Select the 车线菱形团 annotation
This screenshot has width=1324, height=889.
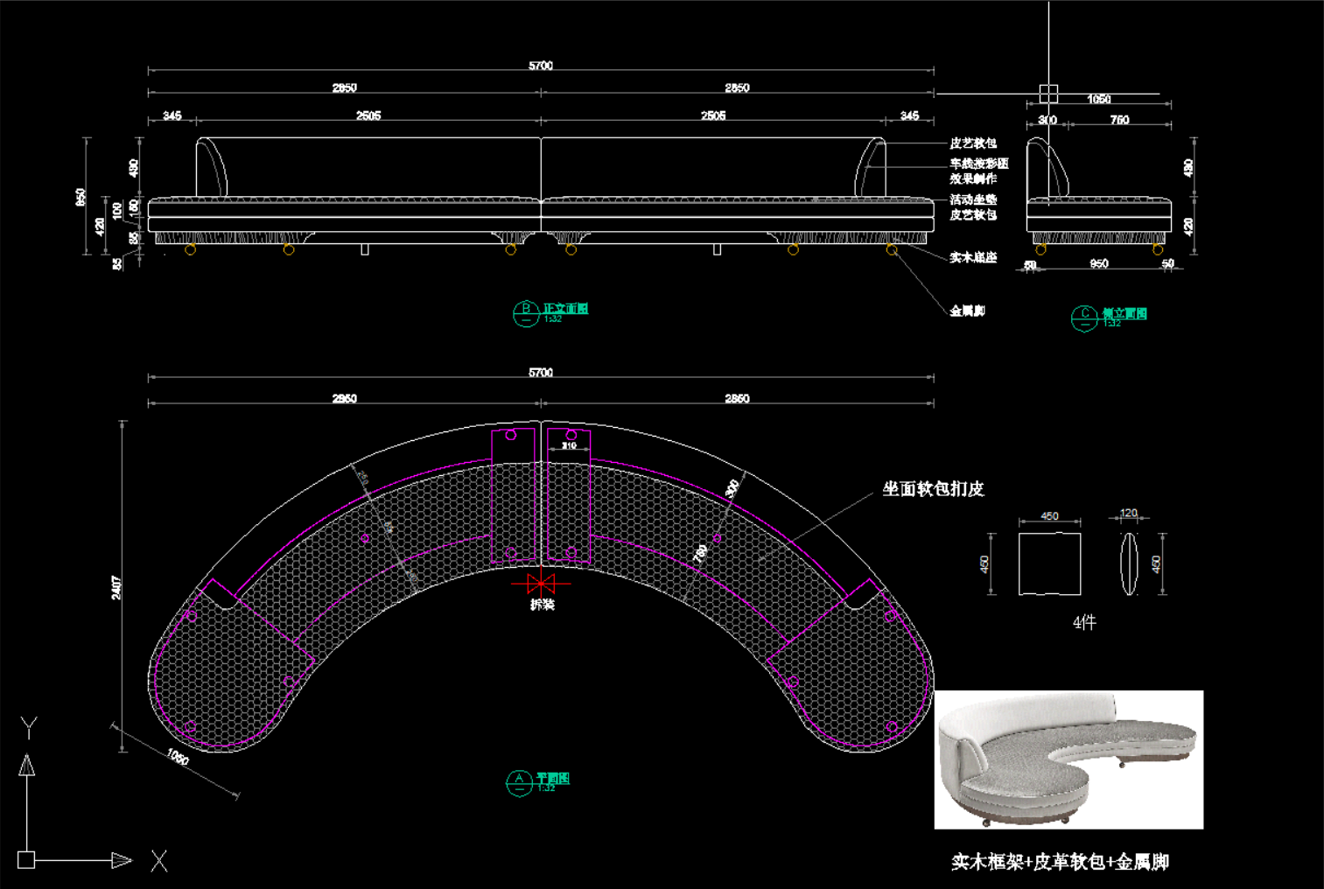(979, 164)
